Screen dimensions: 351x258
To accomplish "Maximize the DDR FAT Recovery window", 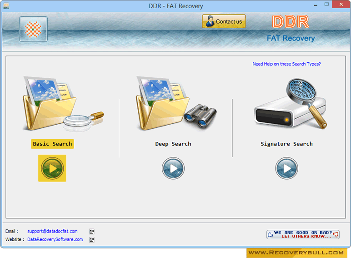I will tap(326, 5).
